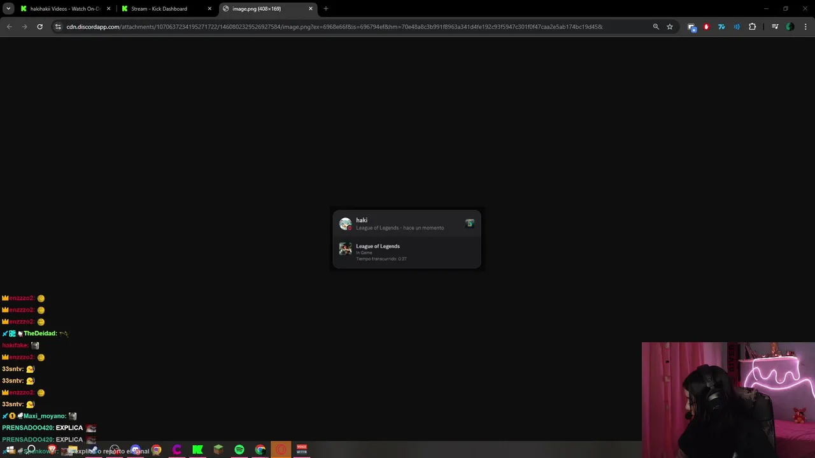Open the 7TV extension
The width and height of the screenshot is (815, 458).
point(721,27)
